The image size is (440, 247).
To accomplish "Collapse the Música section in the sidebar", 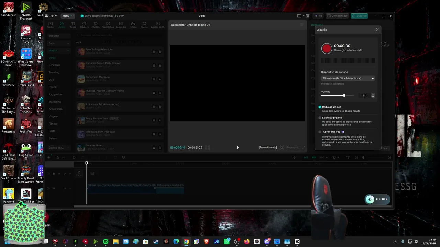I will (59, 50).
